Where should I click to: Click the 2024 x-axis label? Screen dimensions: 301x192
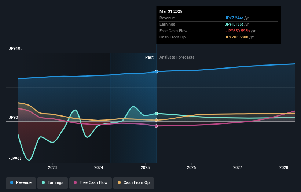(x=99, y=168)
